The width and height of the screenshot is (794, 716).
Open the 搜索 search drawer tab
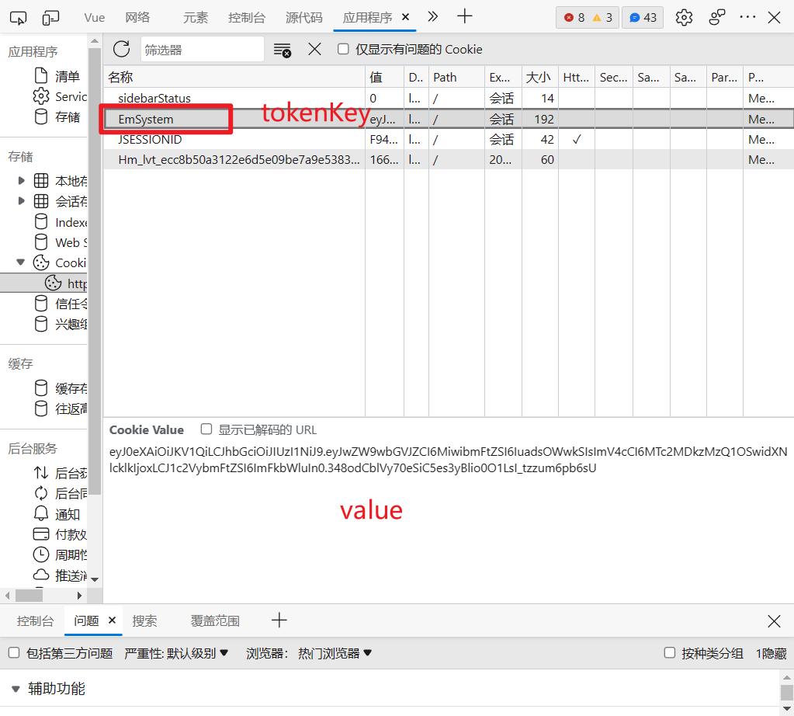(x=145, y=620)
